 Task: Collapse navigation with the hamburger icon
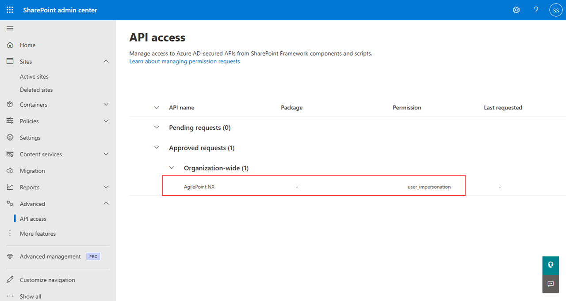point(10,29)
